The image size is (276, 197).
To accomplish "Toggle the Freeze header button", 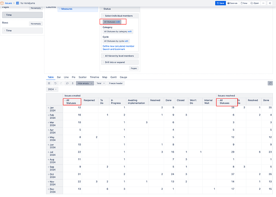I will point(116,83).
